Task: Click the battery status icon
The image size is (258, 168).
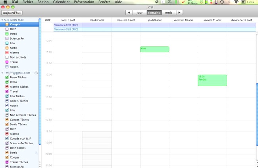Action: point(244,2)
